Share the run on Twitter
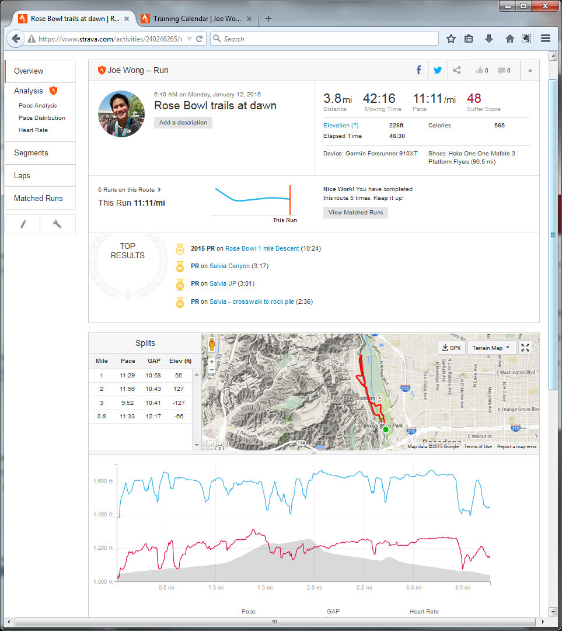 (438, 70)
